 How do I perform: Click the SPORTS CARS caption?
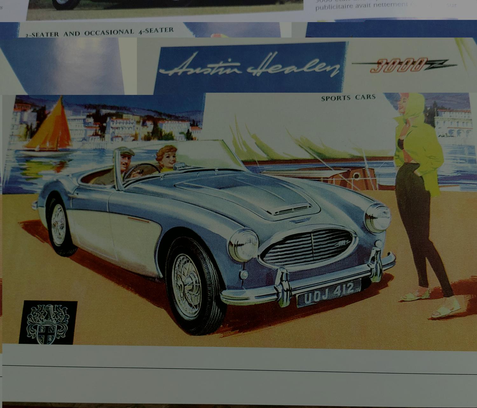pyautogui.click(x=348, y=98)
